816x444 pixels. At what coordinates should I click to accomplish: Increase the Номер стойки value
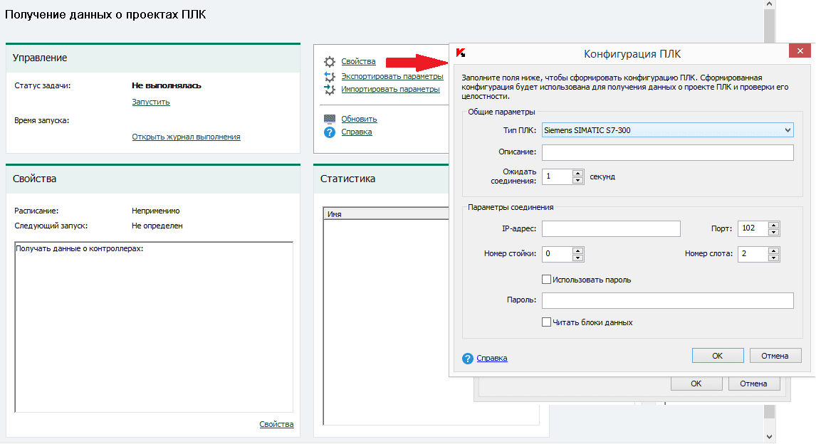pyautogui.click(x=577, y=250)
